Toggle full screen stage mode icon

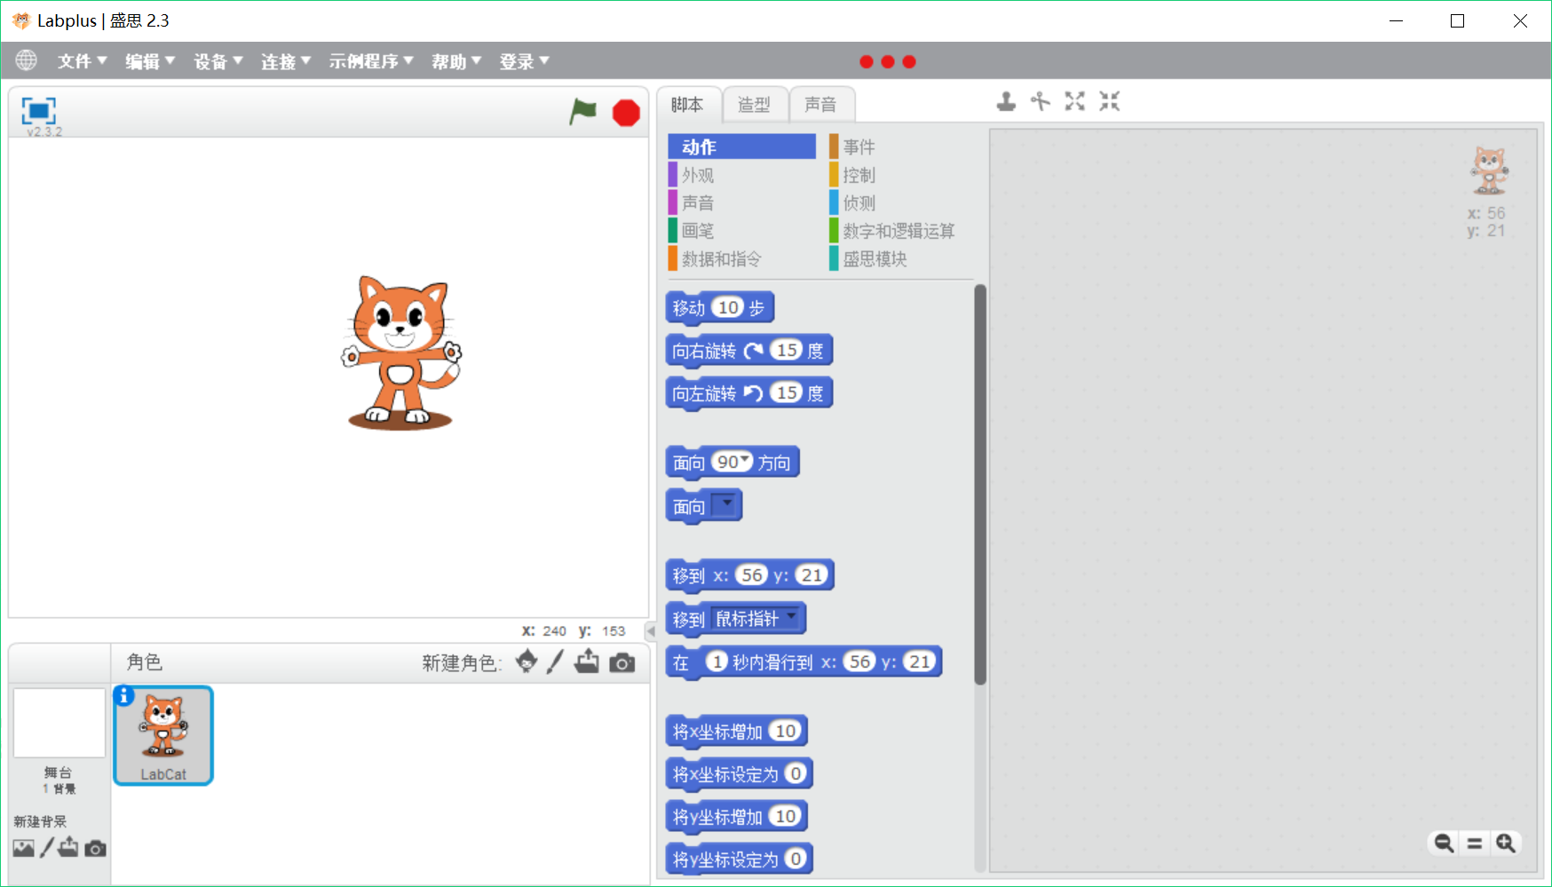(38, 111)
